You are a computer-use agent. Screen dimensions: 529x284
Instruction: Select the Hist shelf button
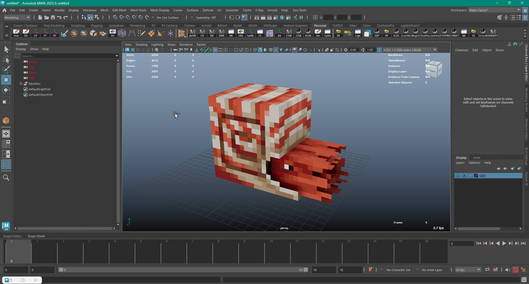pyautogui.click(x=16, y=33)
